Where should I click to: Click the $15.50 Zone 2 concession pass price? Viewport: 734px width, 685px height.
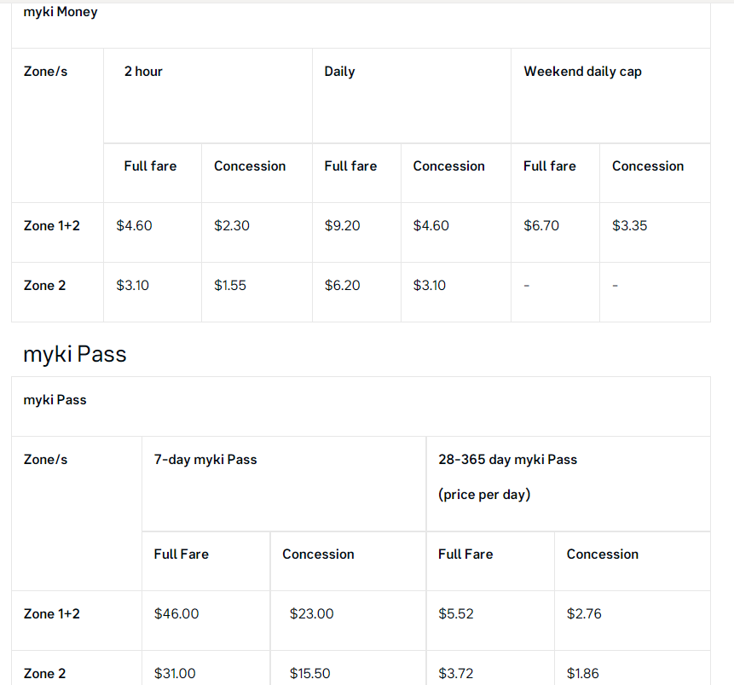point(309,674)
